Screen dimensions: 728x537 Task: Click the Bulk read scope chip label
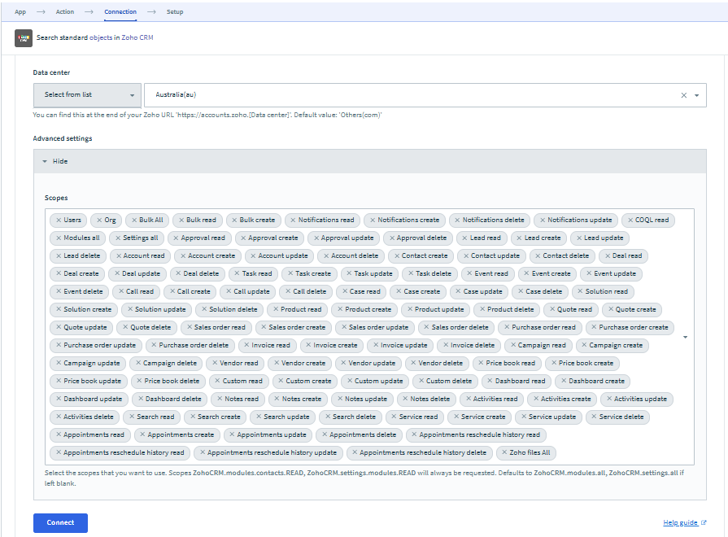tap(201, 220)
